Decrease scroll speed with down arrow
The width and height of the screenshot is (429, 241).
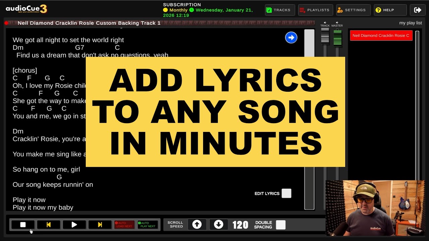click(x=219, y=225)
